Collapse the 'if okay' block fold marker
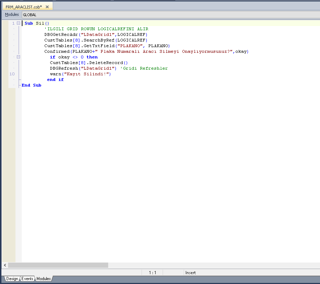Image resolution: width=320 pixels, height=284 pixels. 18,57
